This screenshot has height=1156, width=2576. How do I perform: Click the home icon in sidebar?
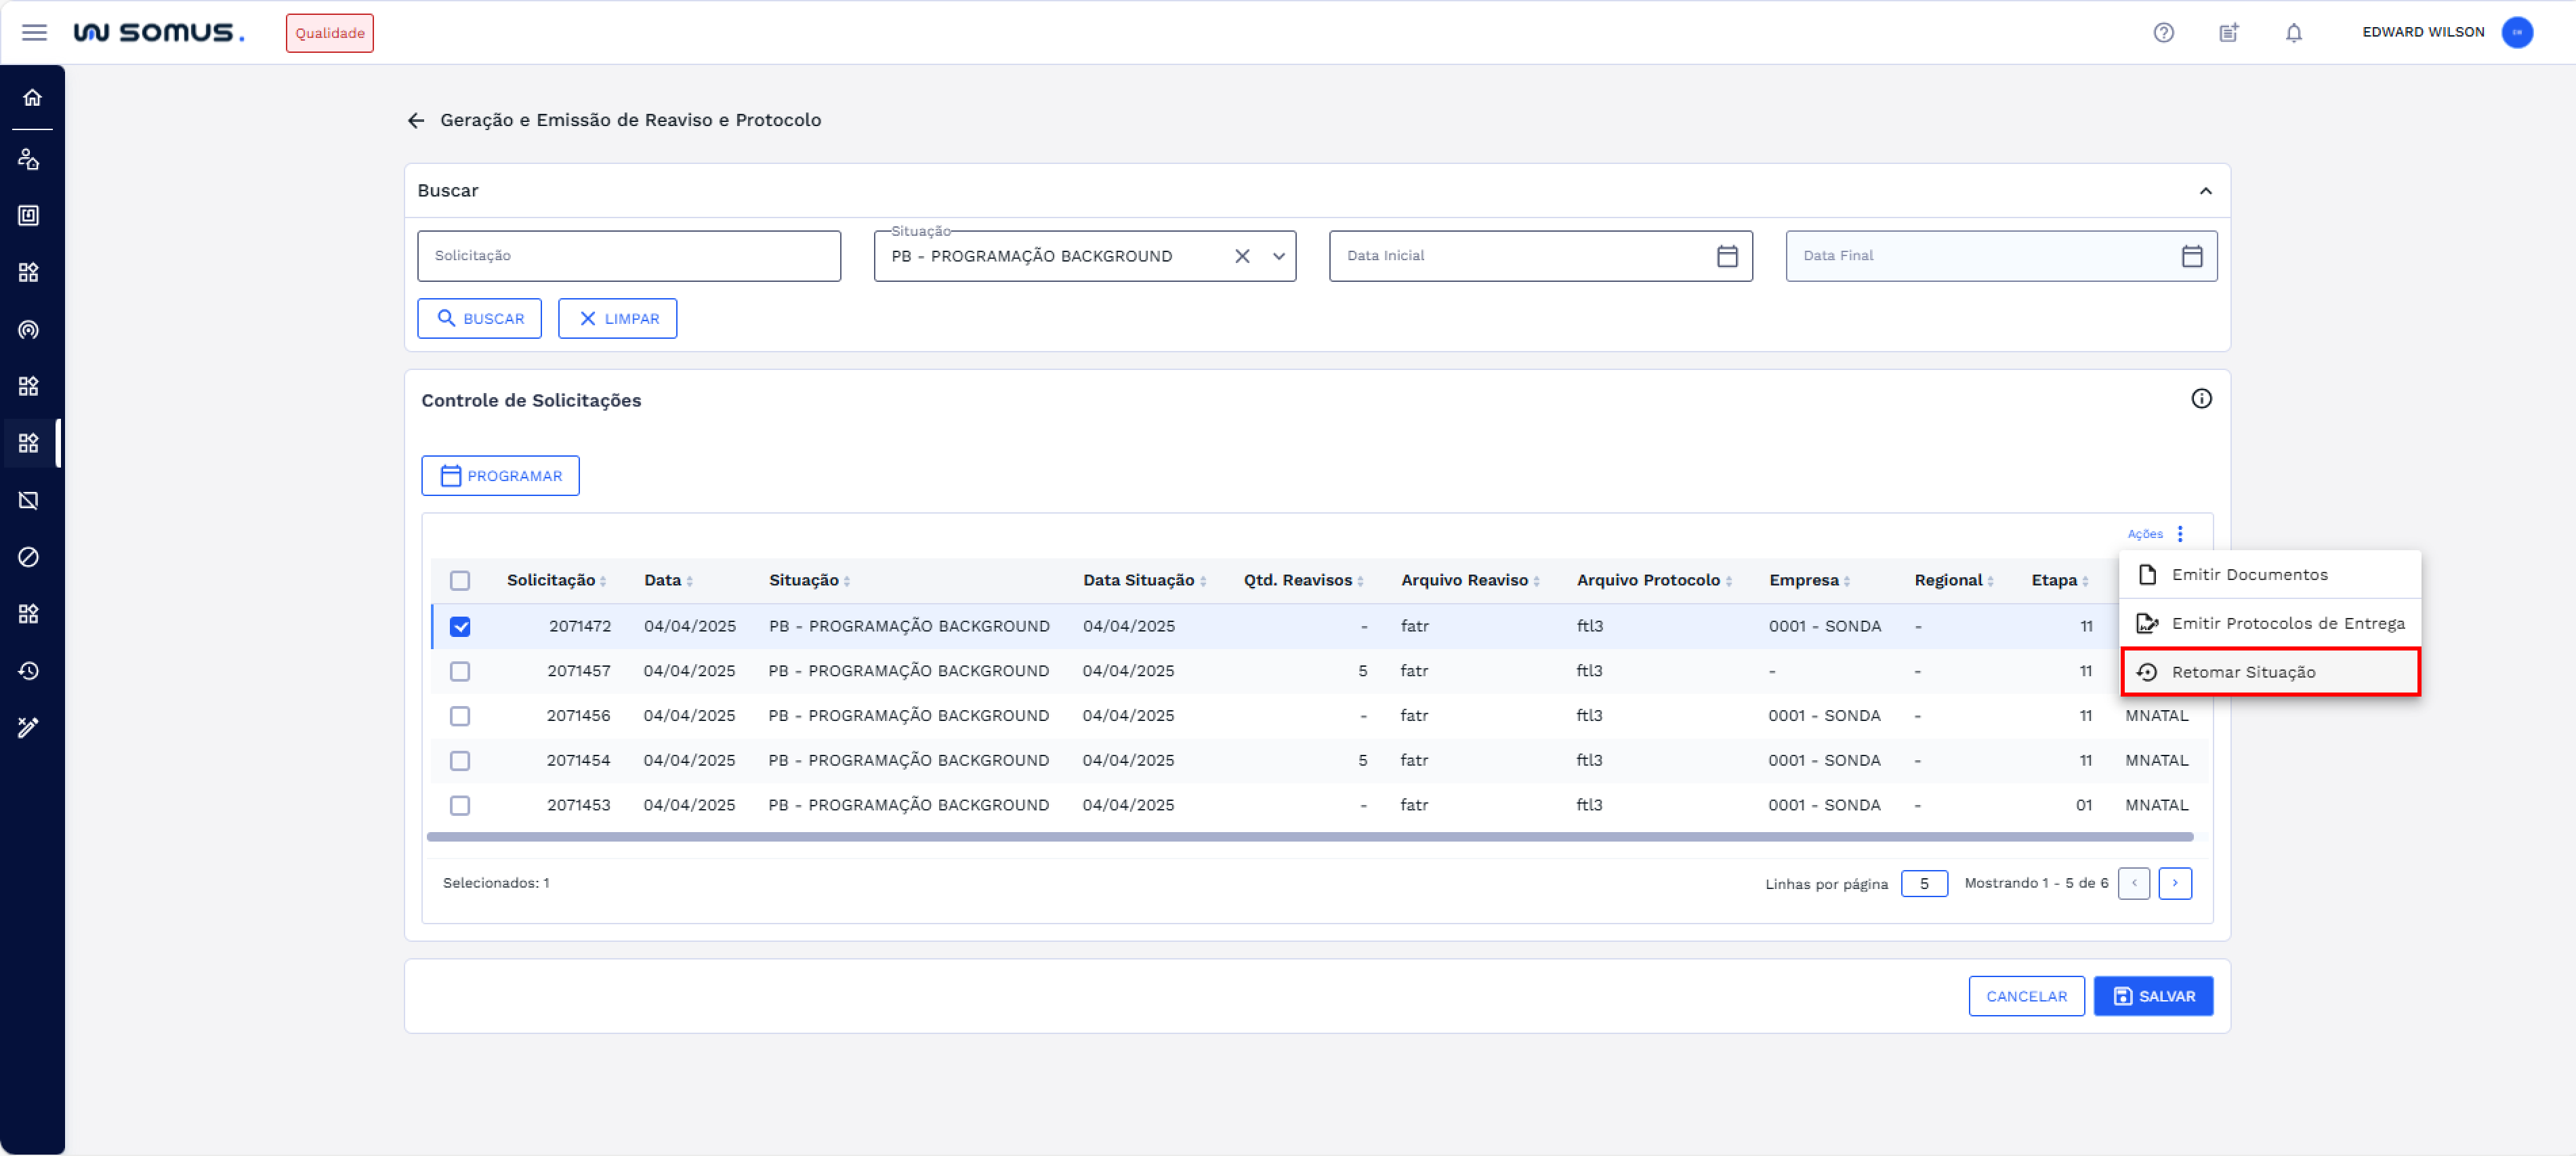point(32,97)
